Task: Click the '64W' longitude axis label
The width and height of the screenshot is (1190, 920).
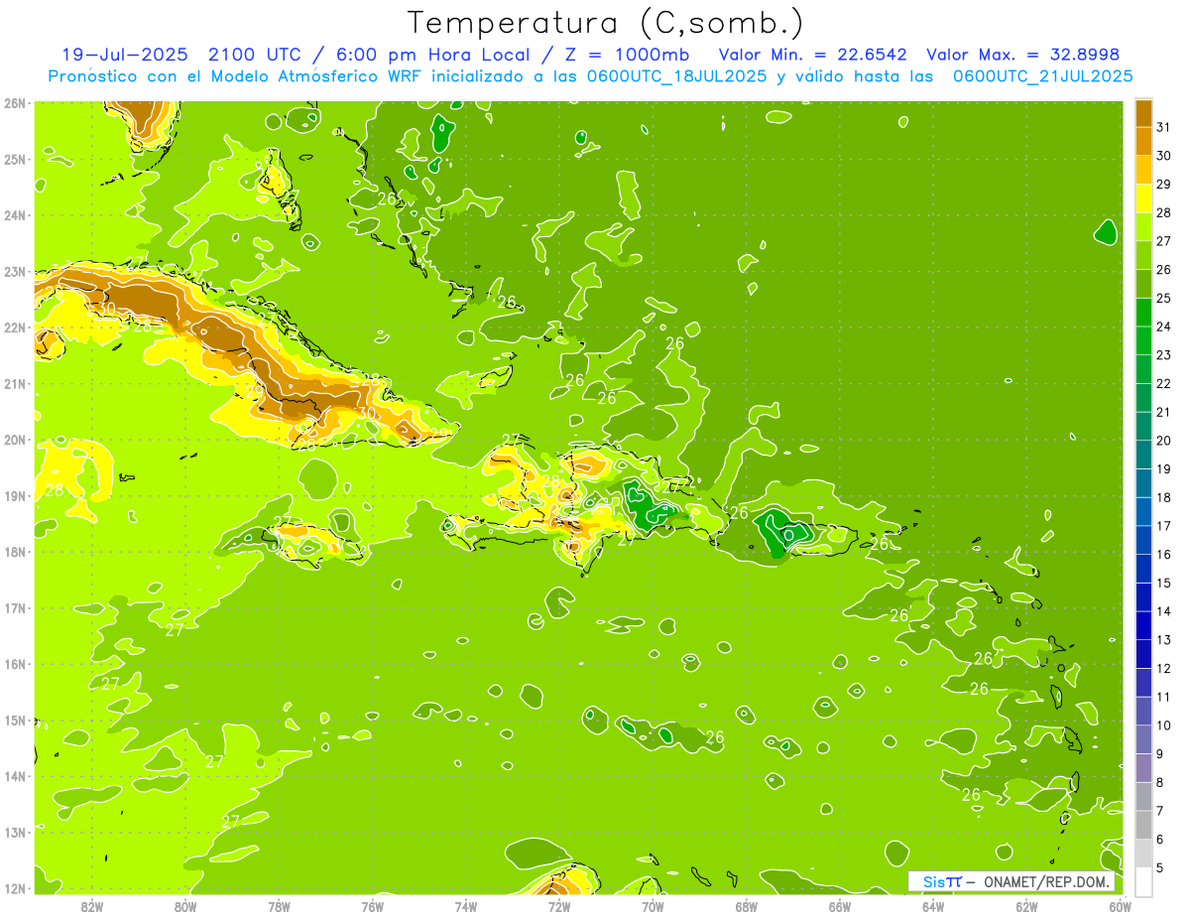Action: click(933, 906)
